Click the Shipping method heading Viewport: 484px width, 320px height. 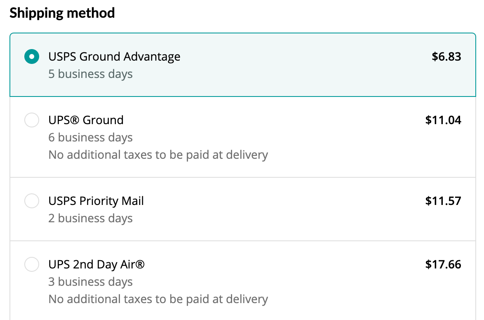[62, 13]
